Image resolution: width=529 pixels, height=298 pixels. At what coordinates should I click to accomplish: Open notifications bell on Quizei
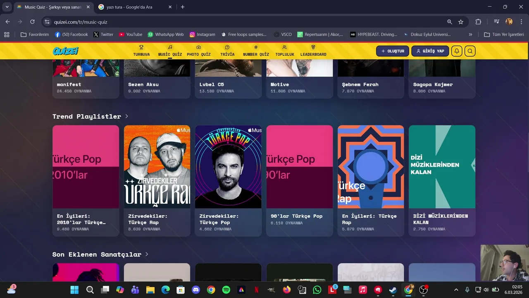(x=457, y=51)
